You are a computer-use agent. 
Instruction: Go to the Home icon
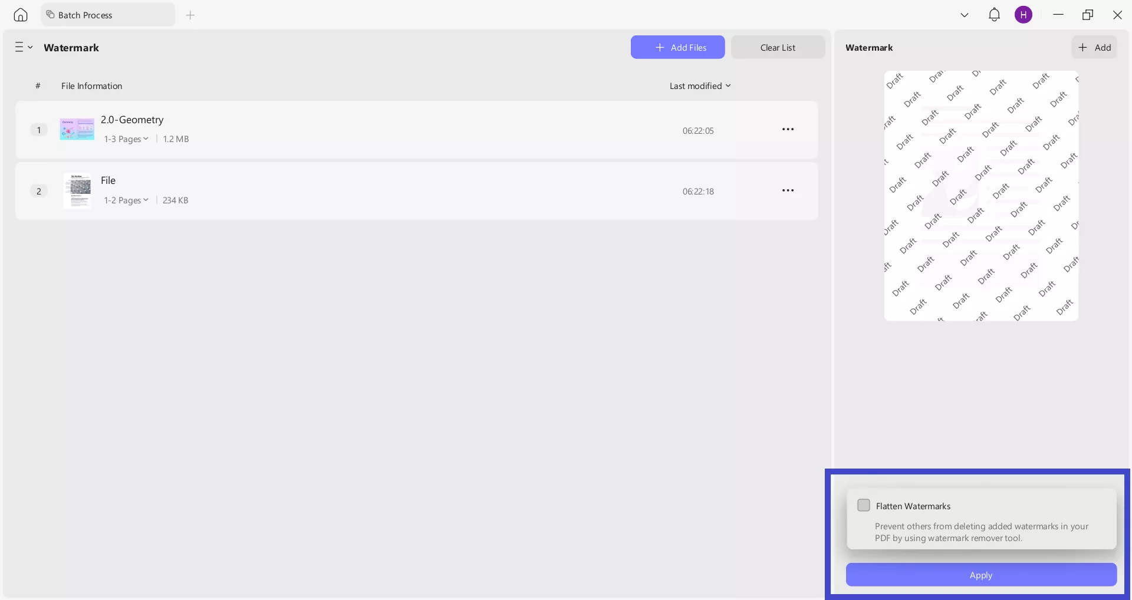21,15
